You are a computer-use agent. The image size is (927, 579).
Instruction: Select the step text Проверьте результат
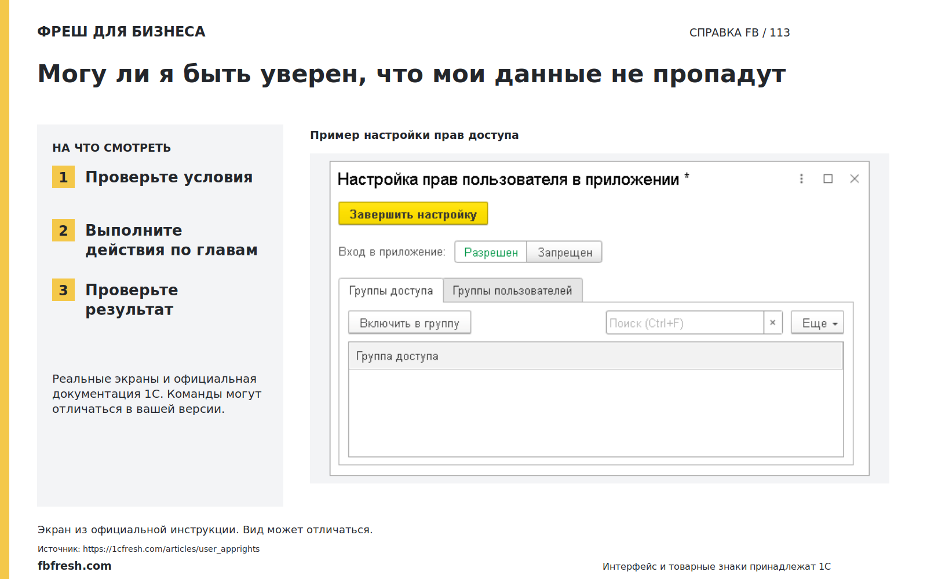click(x=132, y=300)
